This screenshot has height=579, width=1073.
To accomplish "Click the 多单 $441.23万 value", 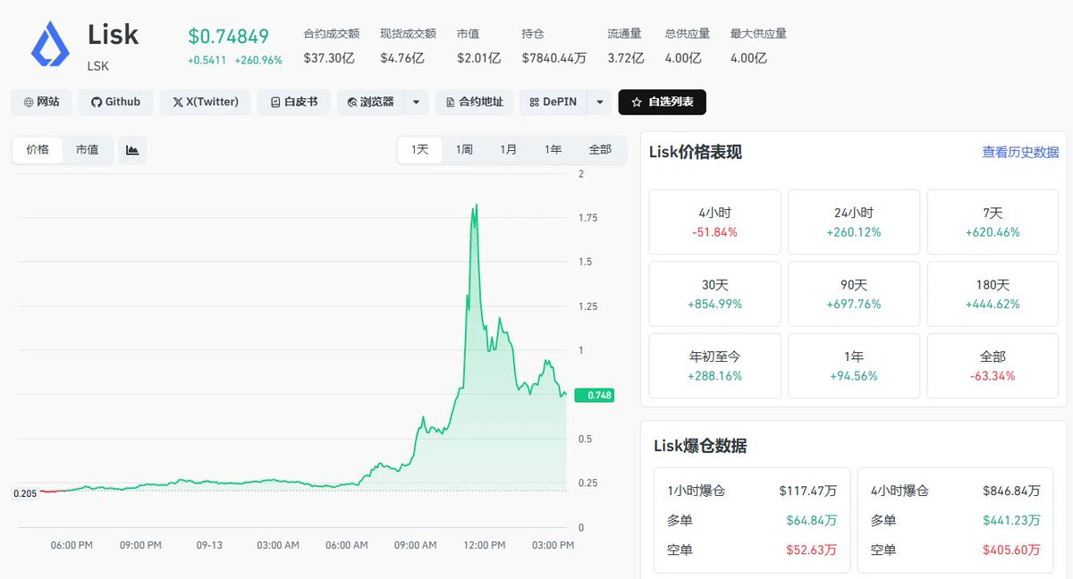I will 1011,520.
